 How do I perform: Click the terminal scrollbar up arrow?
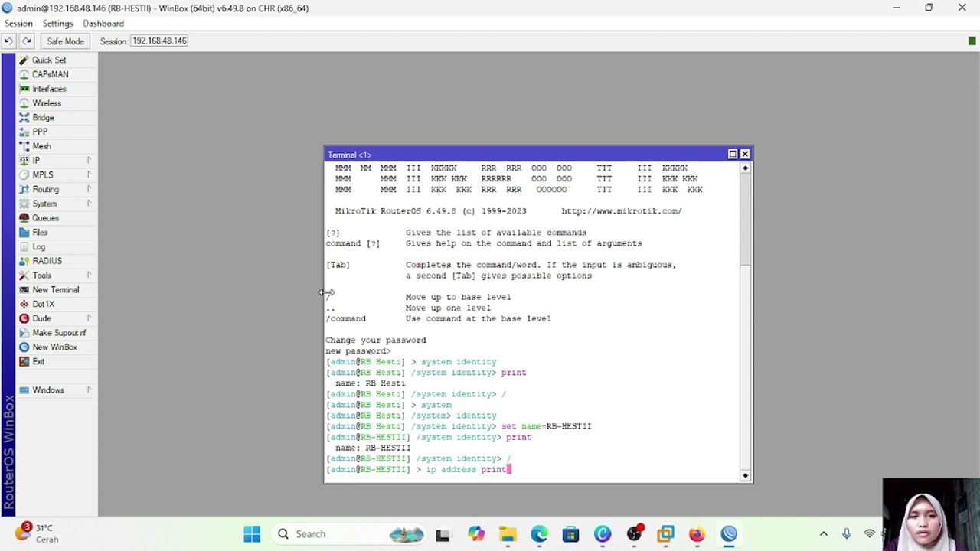pos(746,168)
